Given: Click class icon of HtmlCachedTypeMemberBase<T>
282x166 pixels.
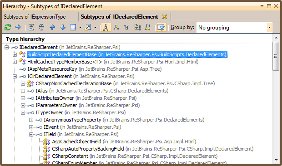Looking at the screenshot, I should (22, 62).
